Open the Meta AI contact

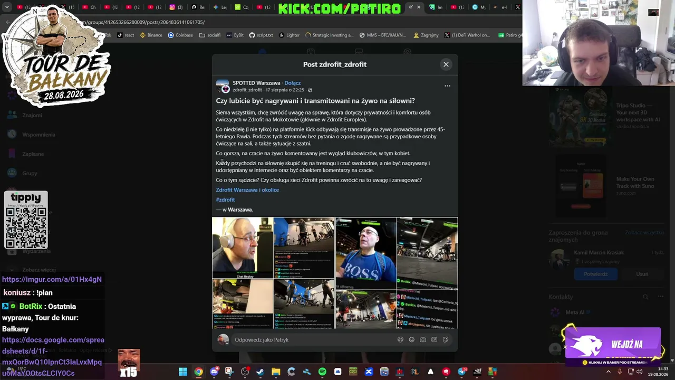tap(575, 312)
